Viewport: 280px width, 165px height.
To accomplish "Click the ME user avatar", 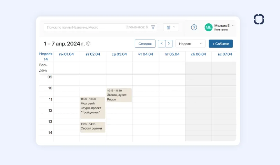I will (208, 27).
